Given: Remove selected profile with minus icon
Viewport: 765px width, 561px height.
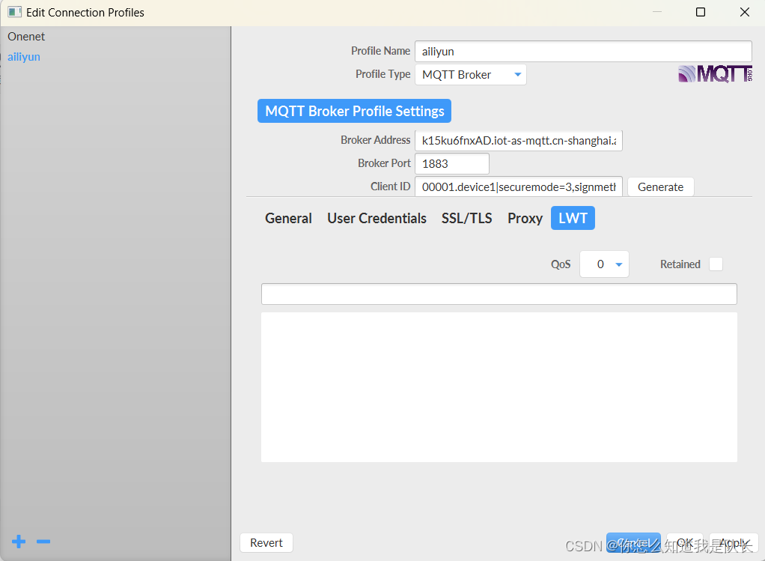Looking at the screenshot, I should pyautogui.click(x=43, y=542).
